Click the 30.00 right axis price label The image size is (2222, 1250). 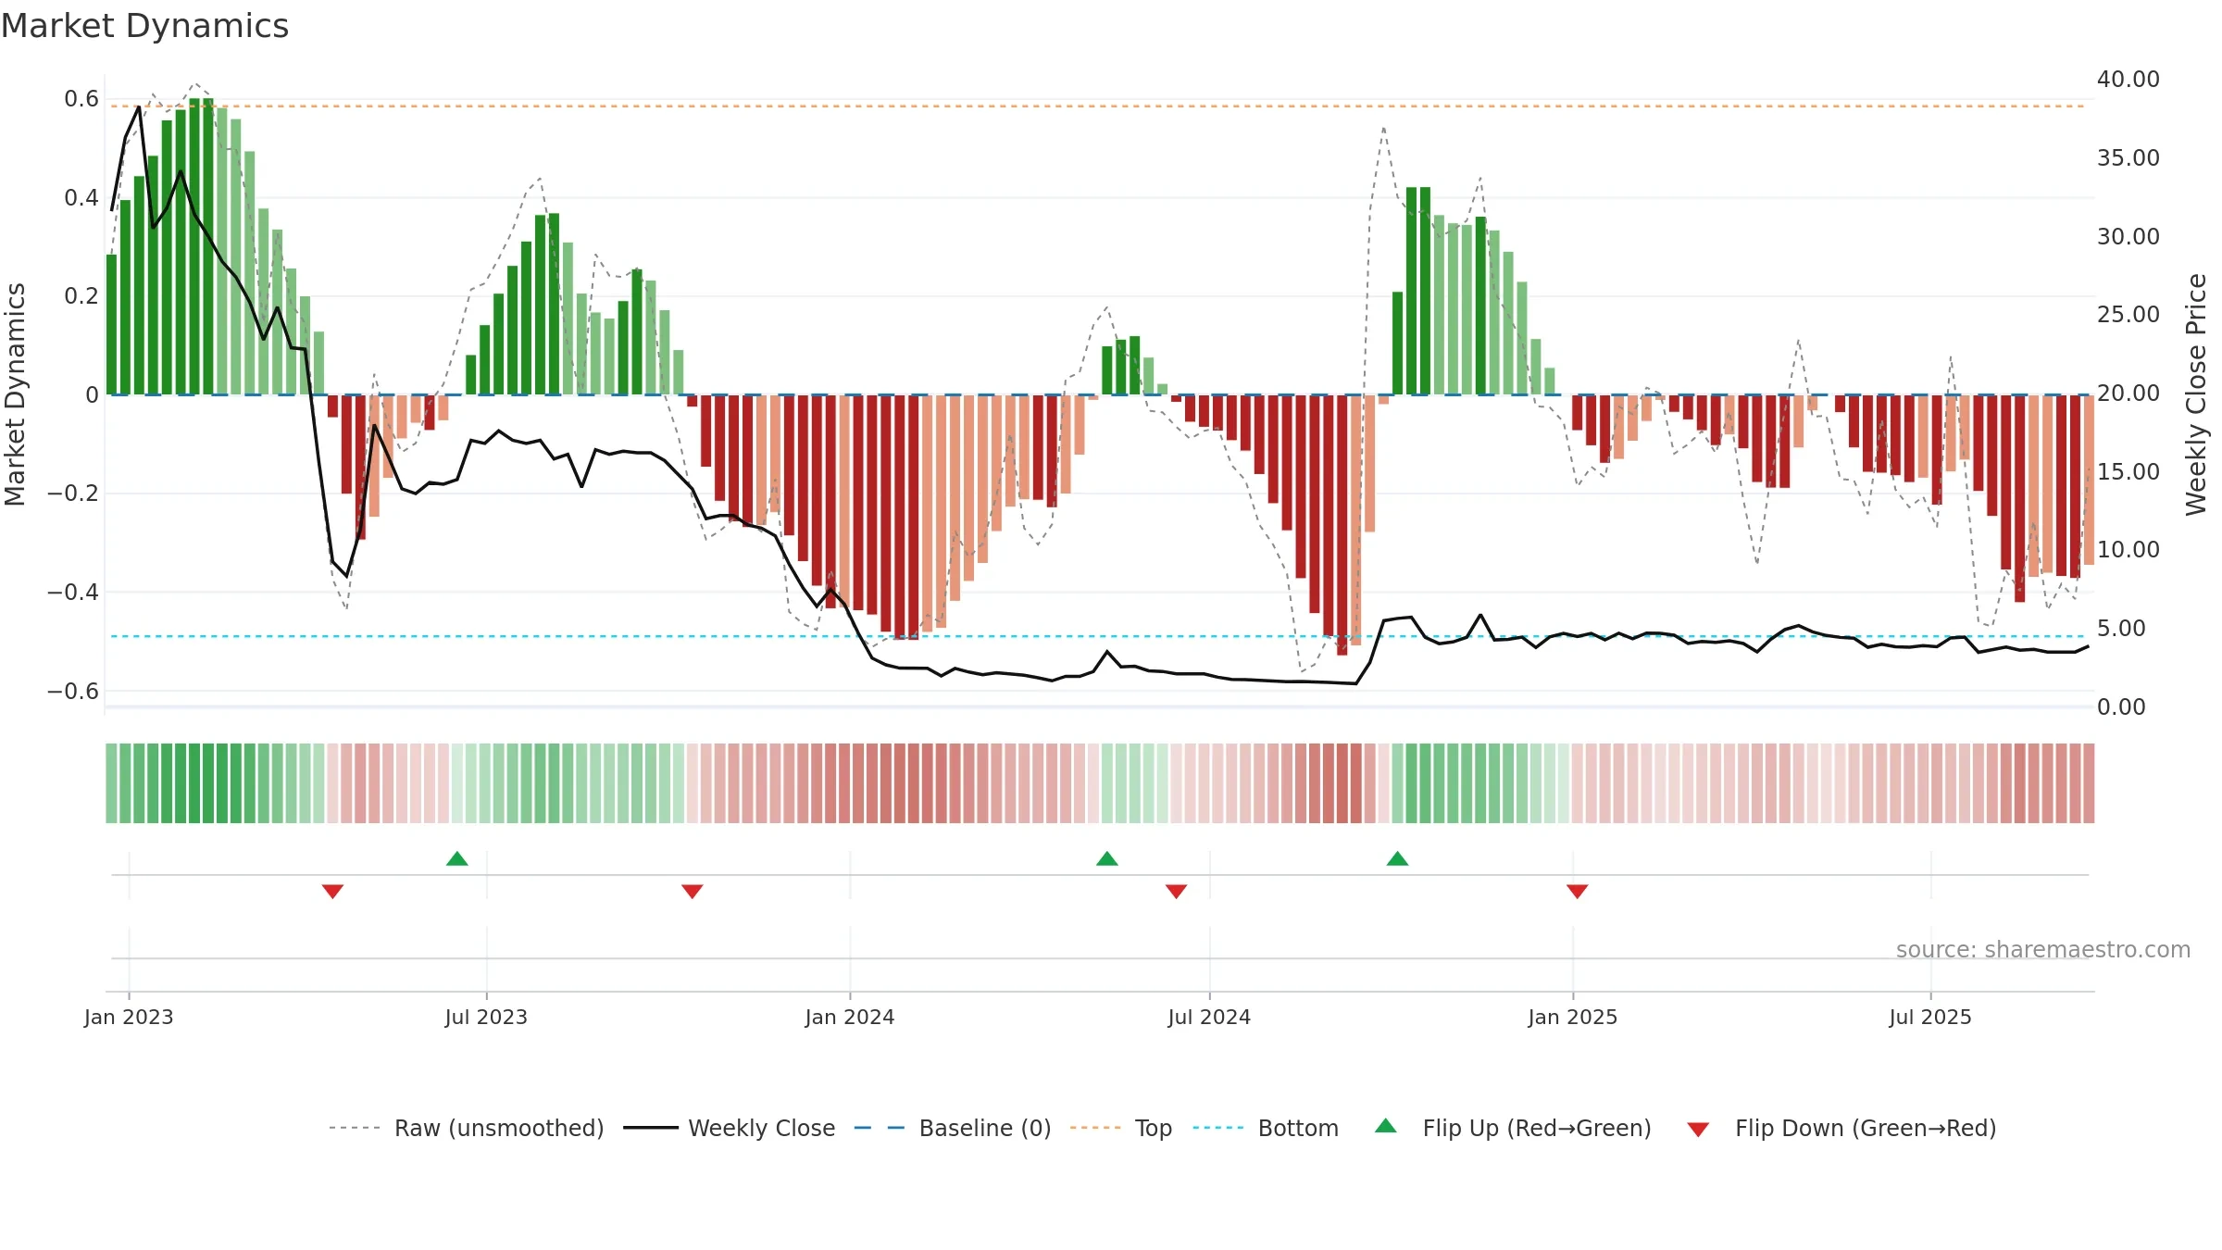click(x=2128, y=236)
